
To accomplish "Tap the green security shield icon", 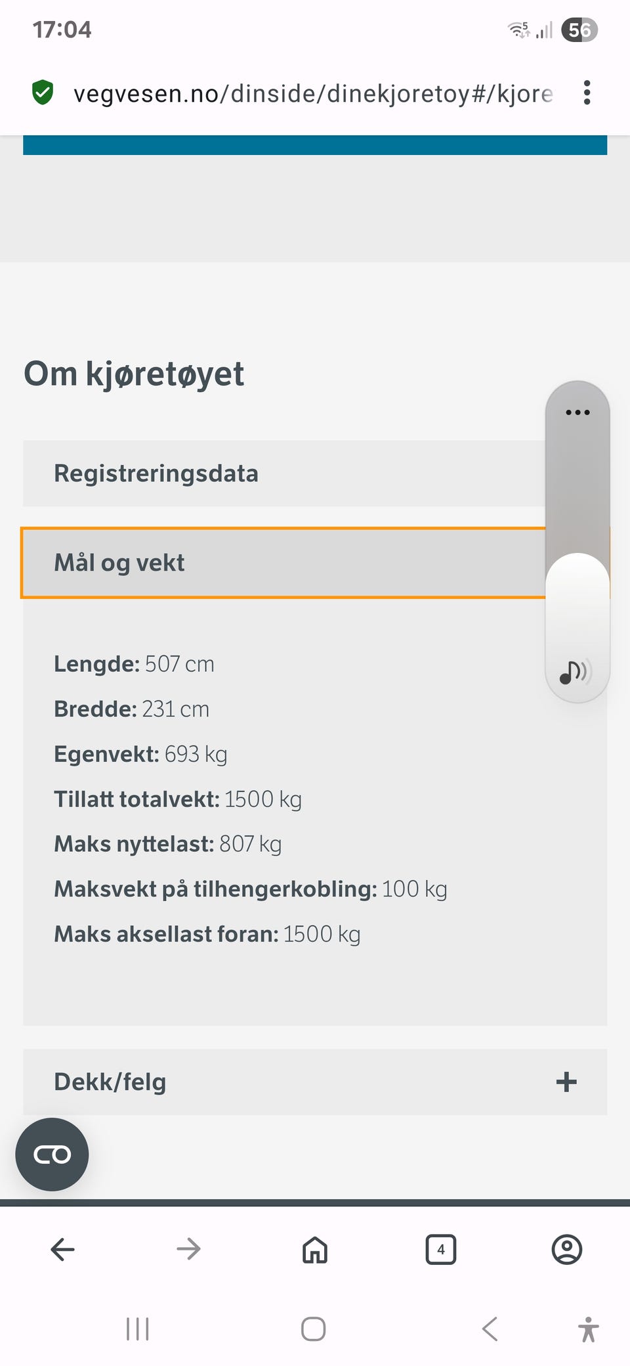I will click(43, 93).
